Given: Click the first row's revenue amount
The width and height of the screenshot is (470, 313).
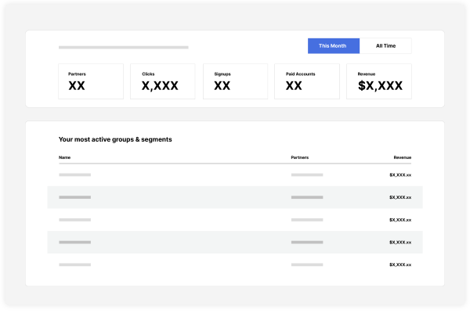Looking at the screenshot, I should pos(400,174).
